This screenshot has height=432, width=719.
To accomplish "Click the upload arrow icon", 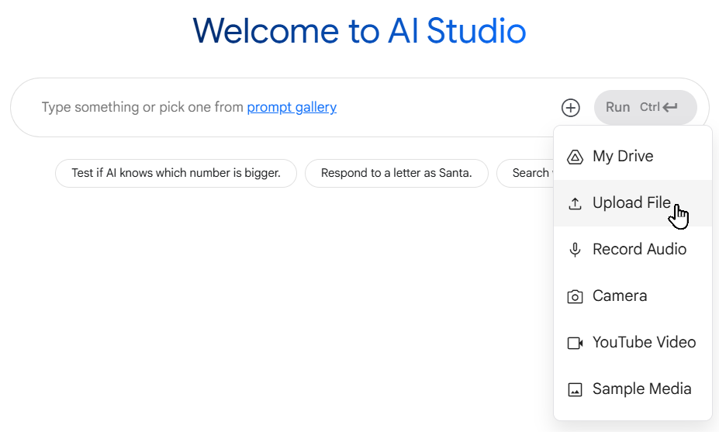I will 575,203.
